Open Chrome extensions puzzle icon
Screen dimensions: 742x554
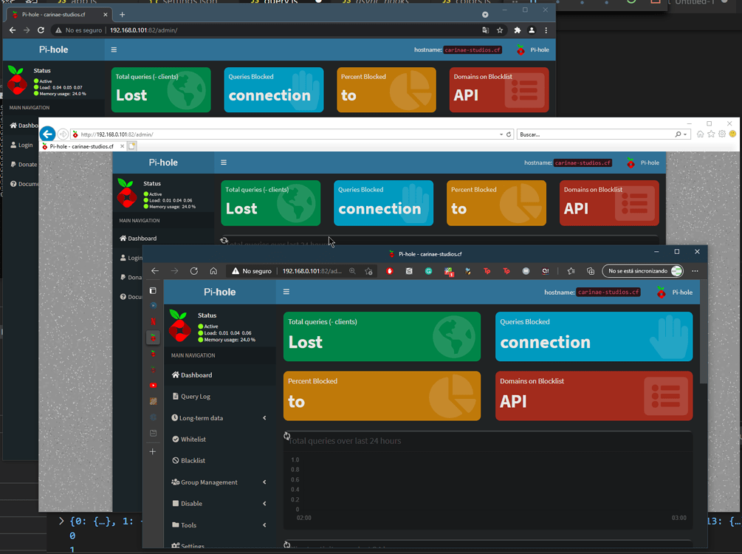click(x=518, y=30)
